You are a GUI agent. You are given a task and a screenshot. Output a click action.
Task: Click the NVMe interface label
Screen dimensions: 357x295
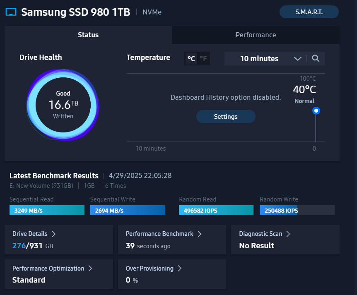coord(152,12)
